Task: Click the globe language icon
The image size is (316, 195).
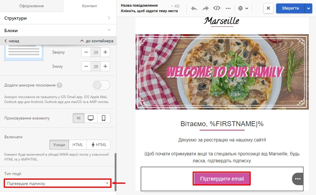Action: [x=240, y=8]
